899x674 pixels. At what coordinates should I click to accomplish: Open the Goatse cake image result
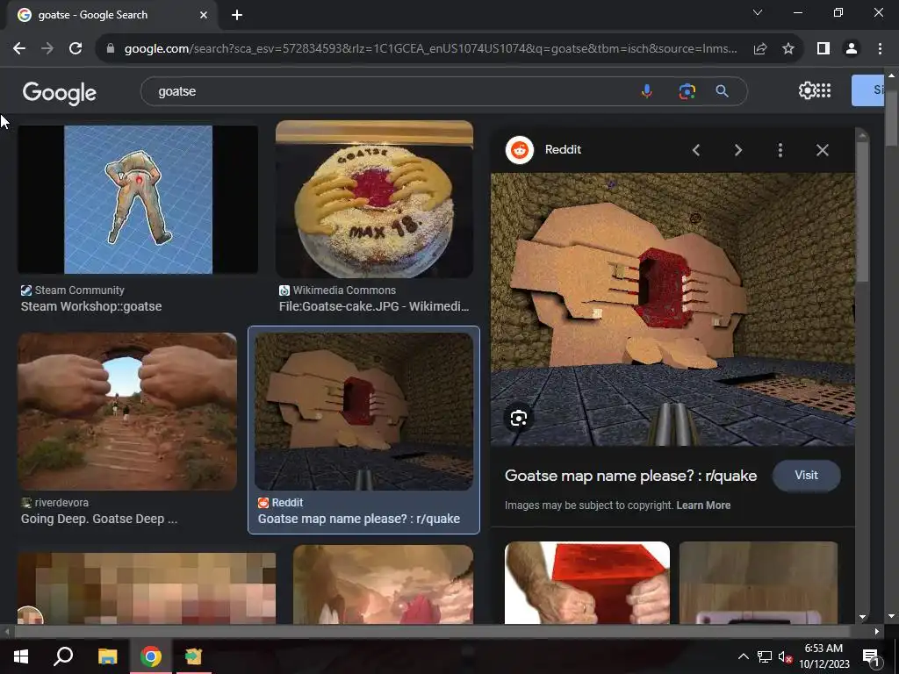374,199
